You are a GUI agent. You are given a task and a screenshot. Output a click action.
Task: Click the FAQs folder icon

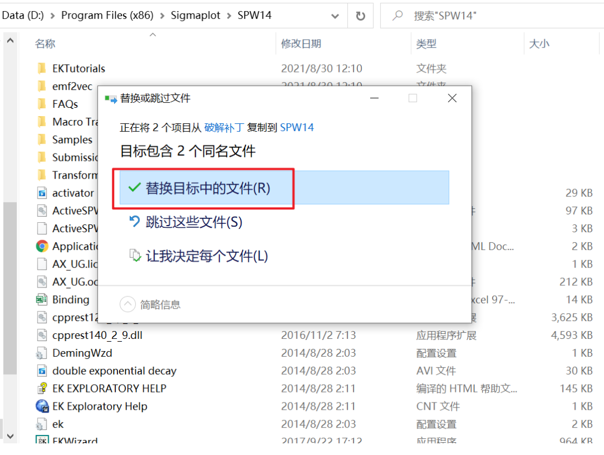41,104
